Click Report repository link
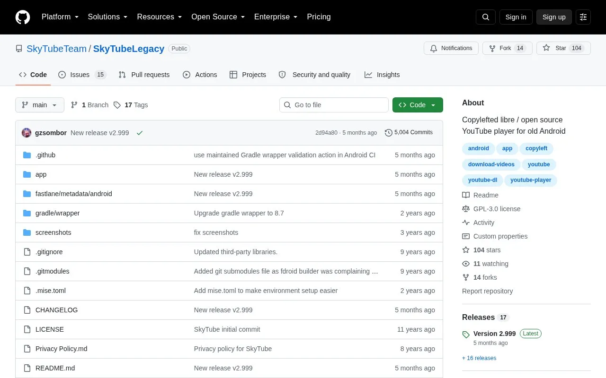The image size is (606, 378). 487,291
